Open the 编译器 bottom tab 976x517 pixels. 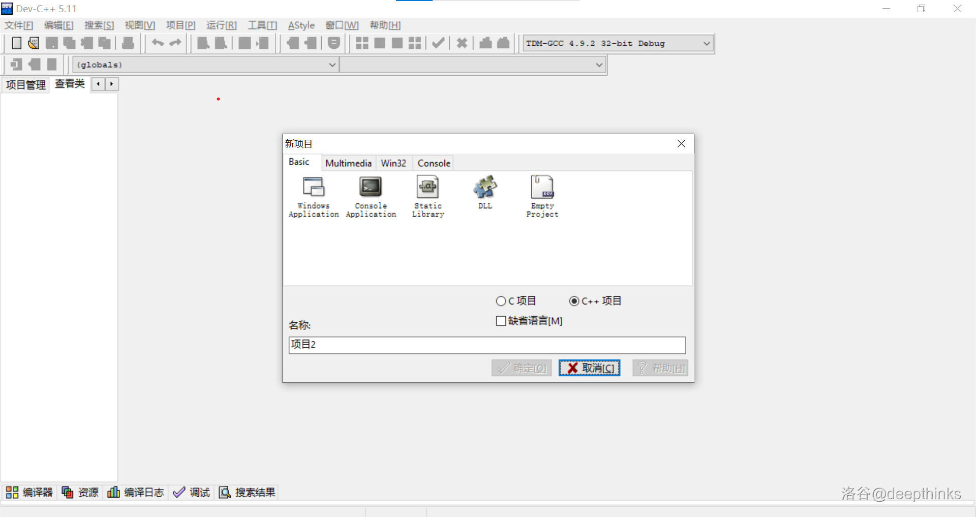click(29, 492)
